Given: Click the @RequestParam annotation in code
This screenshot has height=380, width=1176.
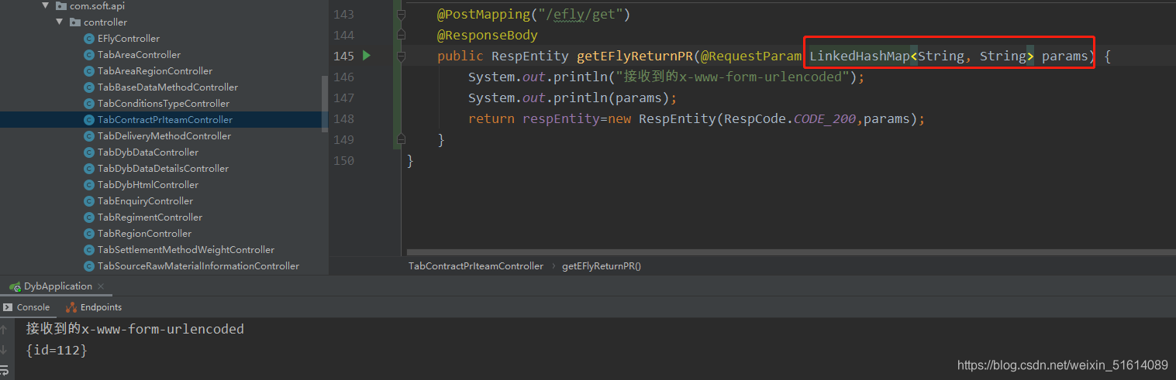Looking at the screenshot, I should click(751, 56).
